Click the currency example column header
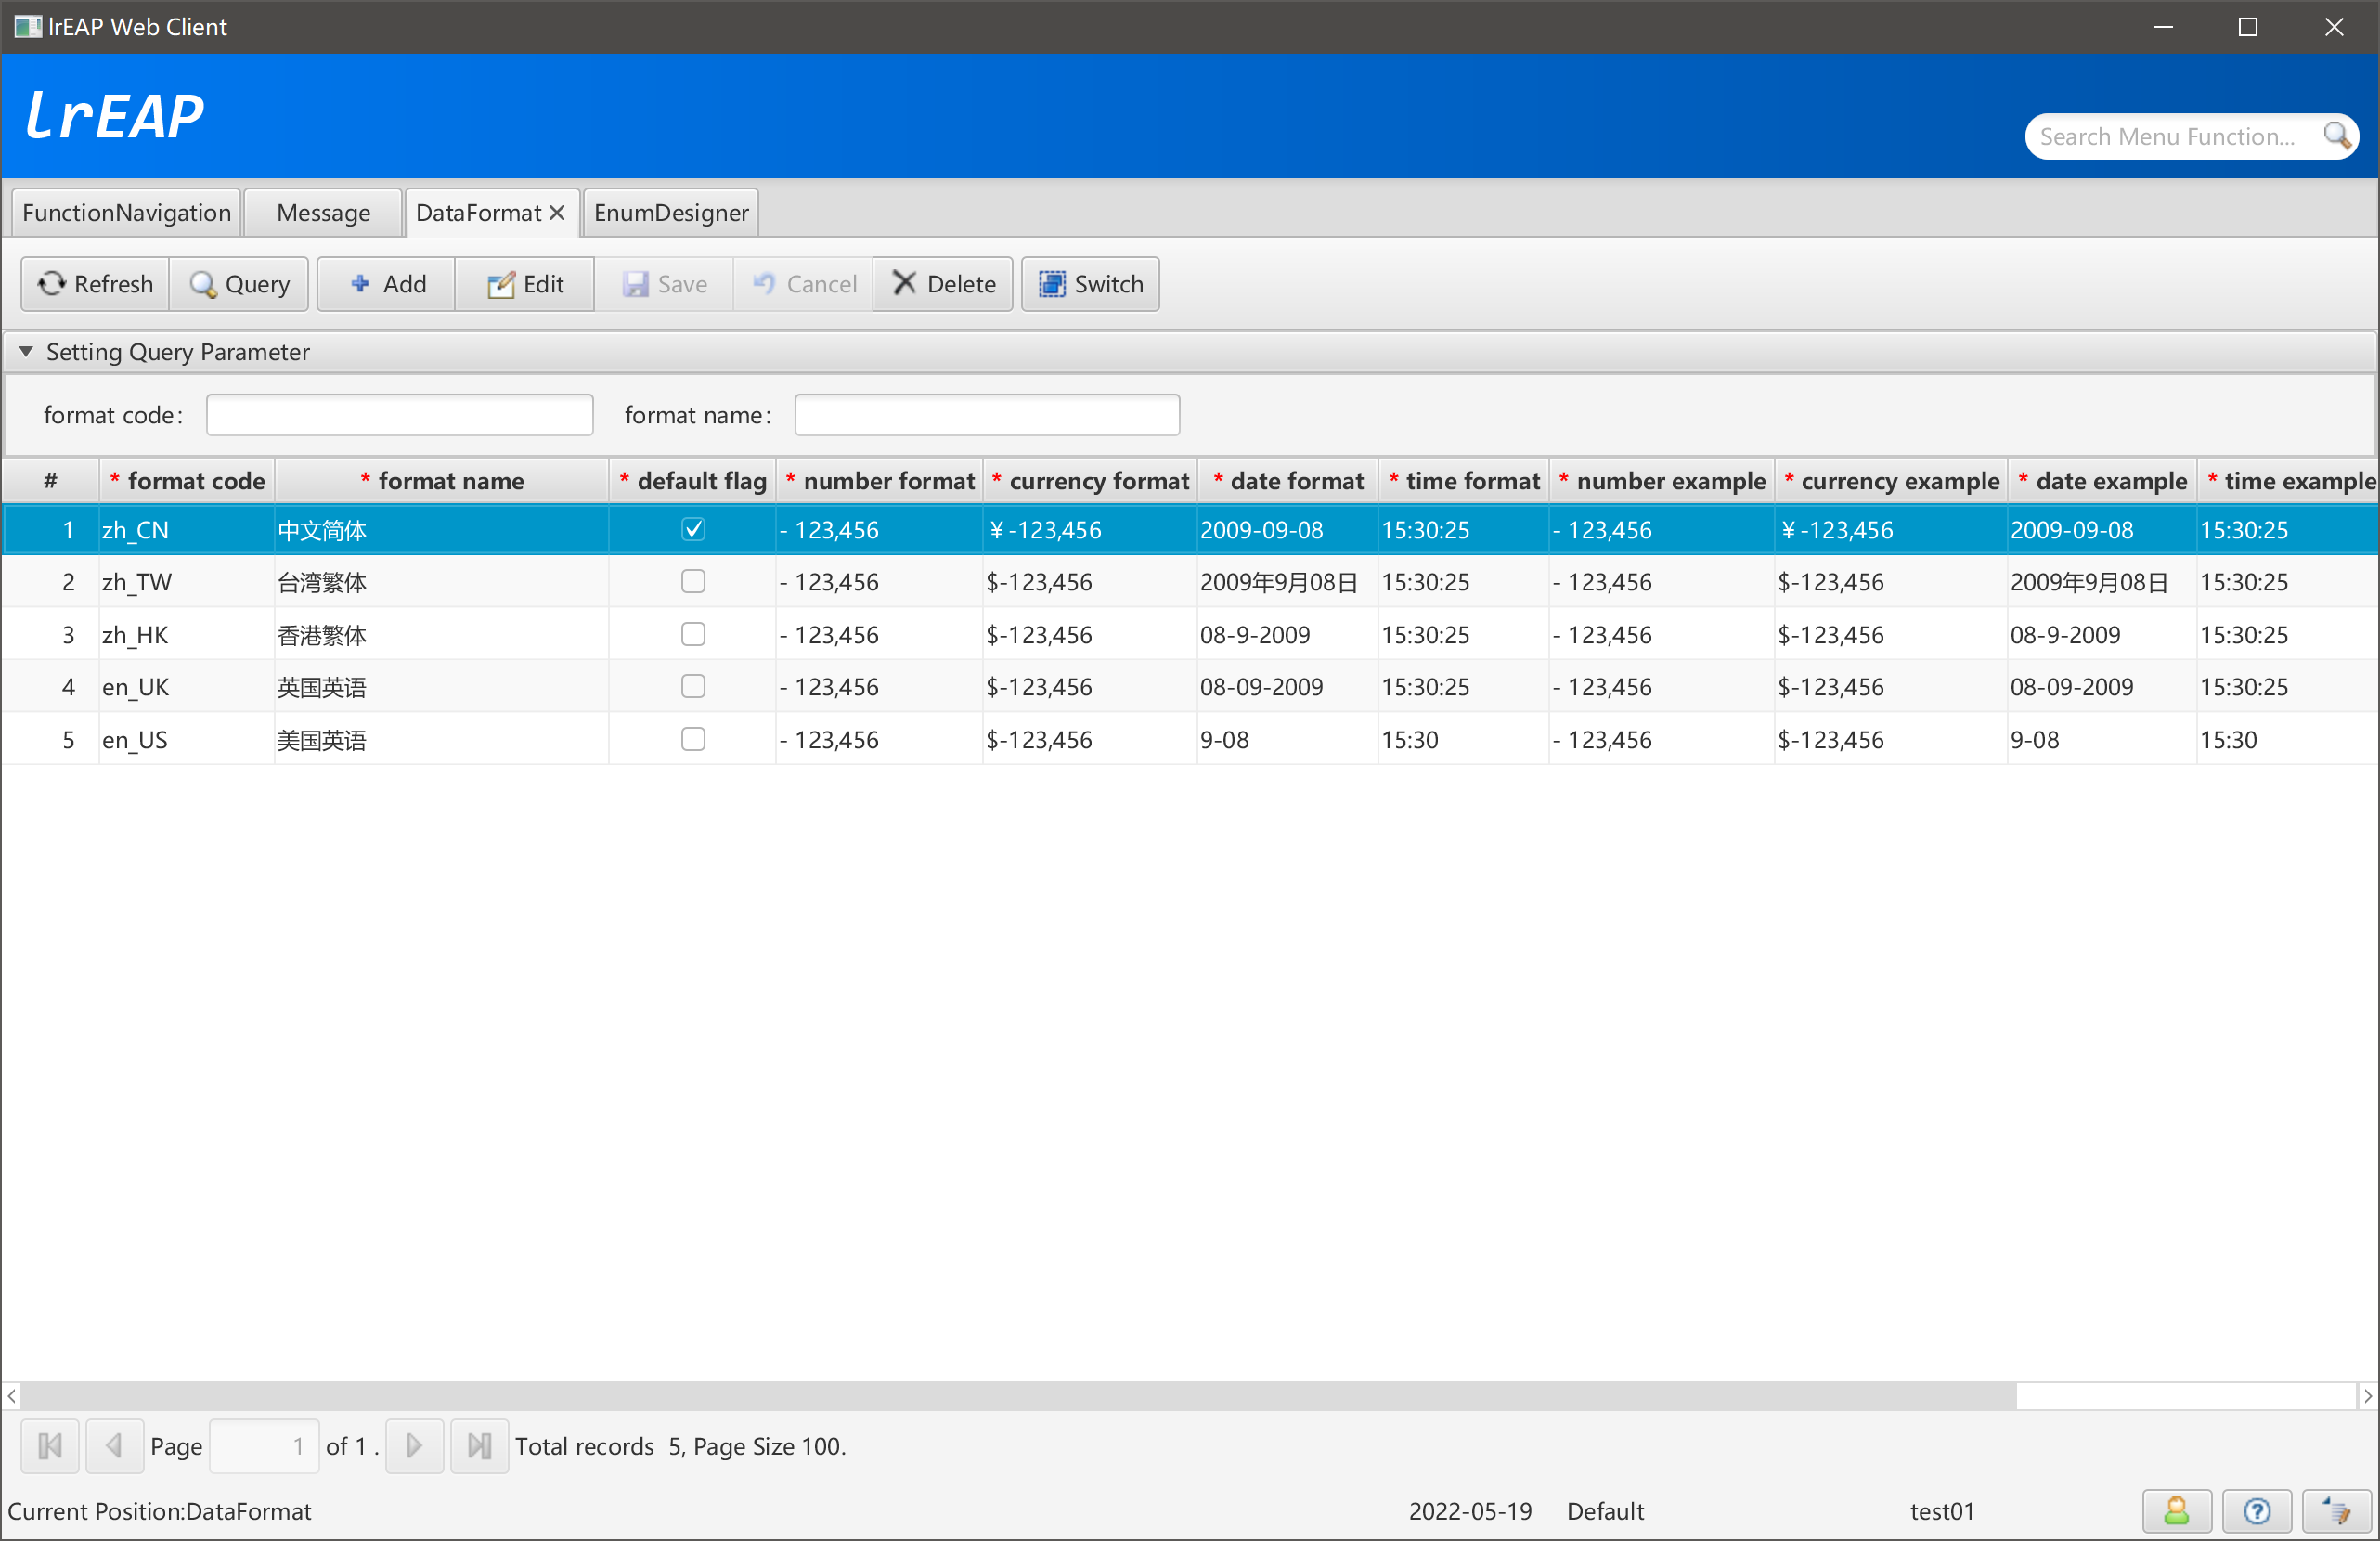 click(1891, 481)
